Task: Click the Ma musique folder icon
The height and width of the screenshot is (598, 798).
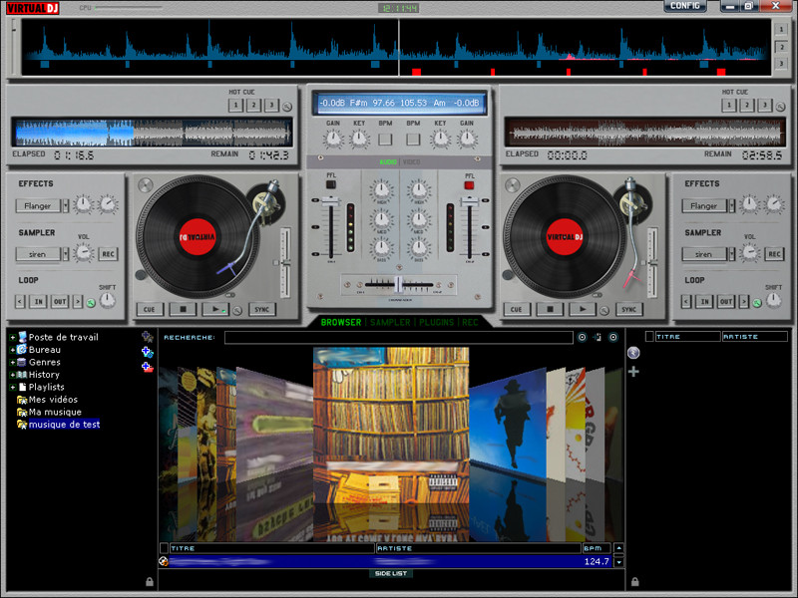Action: point(22,412)
